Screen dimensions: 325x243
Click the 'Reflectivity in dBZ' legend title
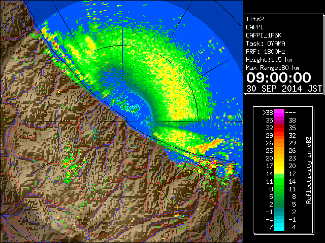tap(309, 170)
